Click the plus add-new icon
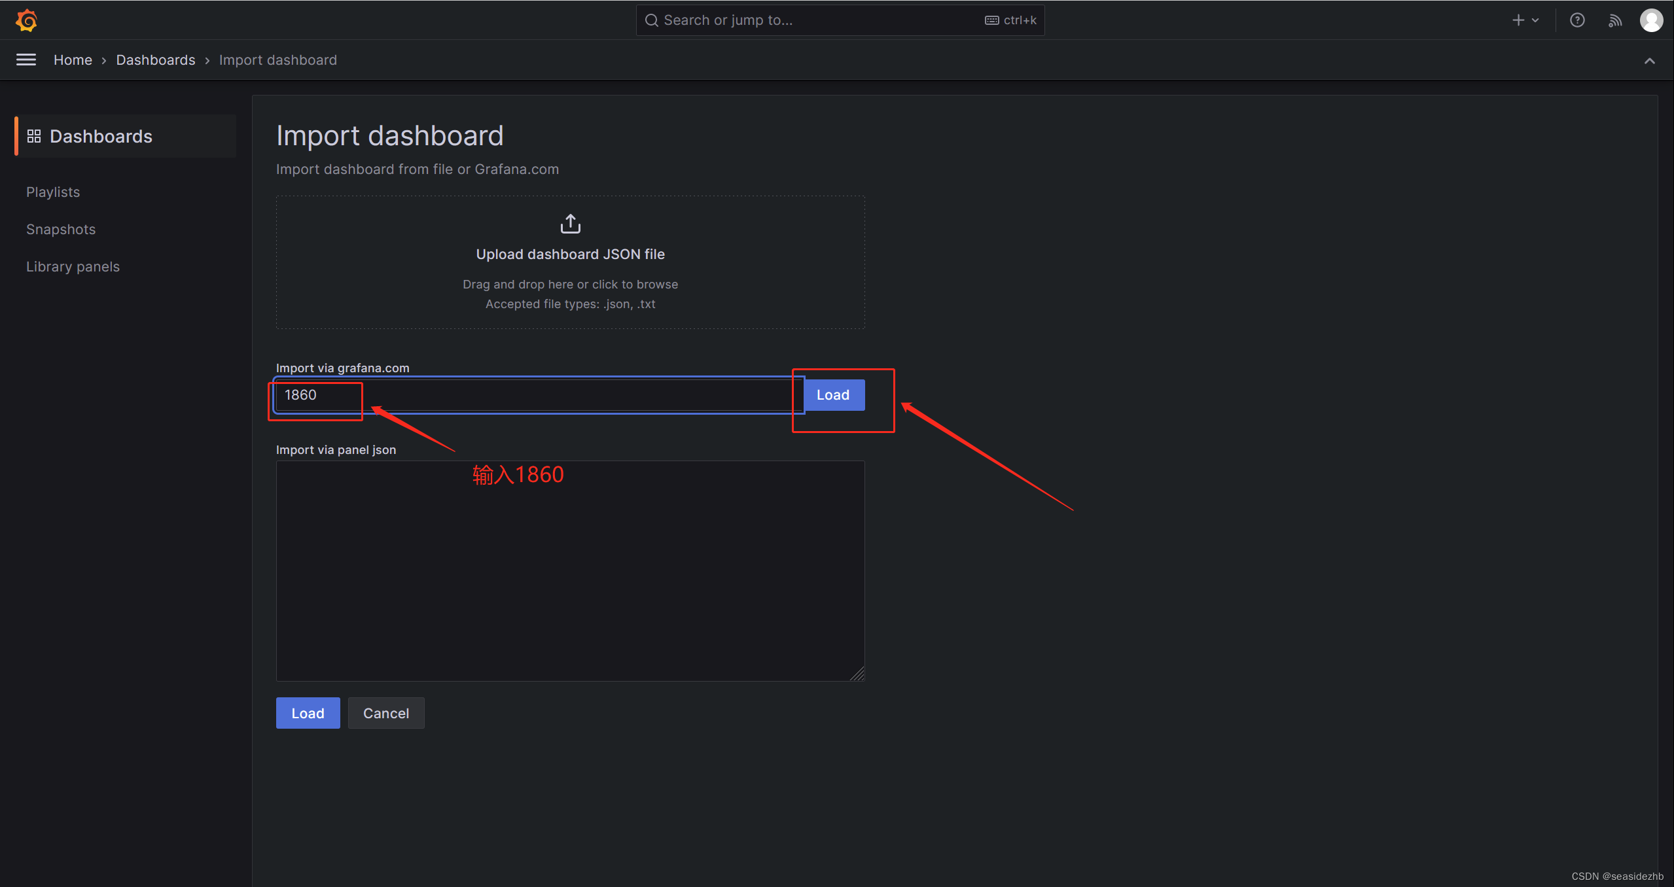The image size is (1674, 887). click(1518, 20)
